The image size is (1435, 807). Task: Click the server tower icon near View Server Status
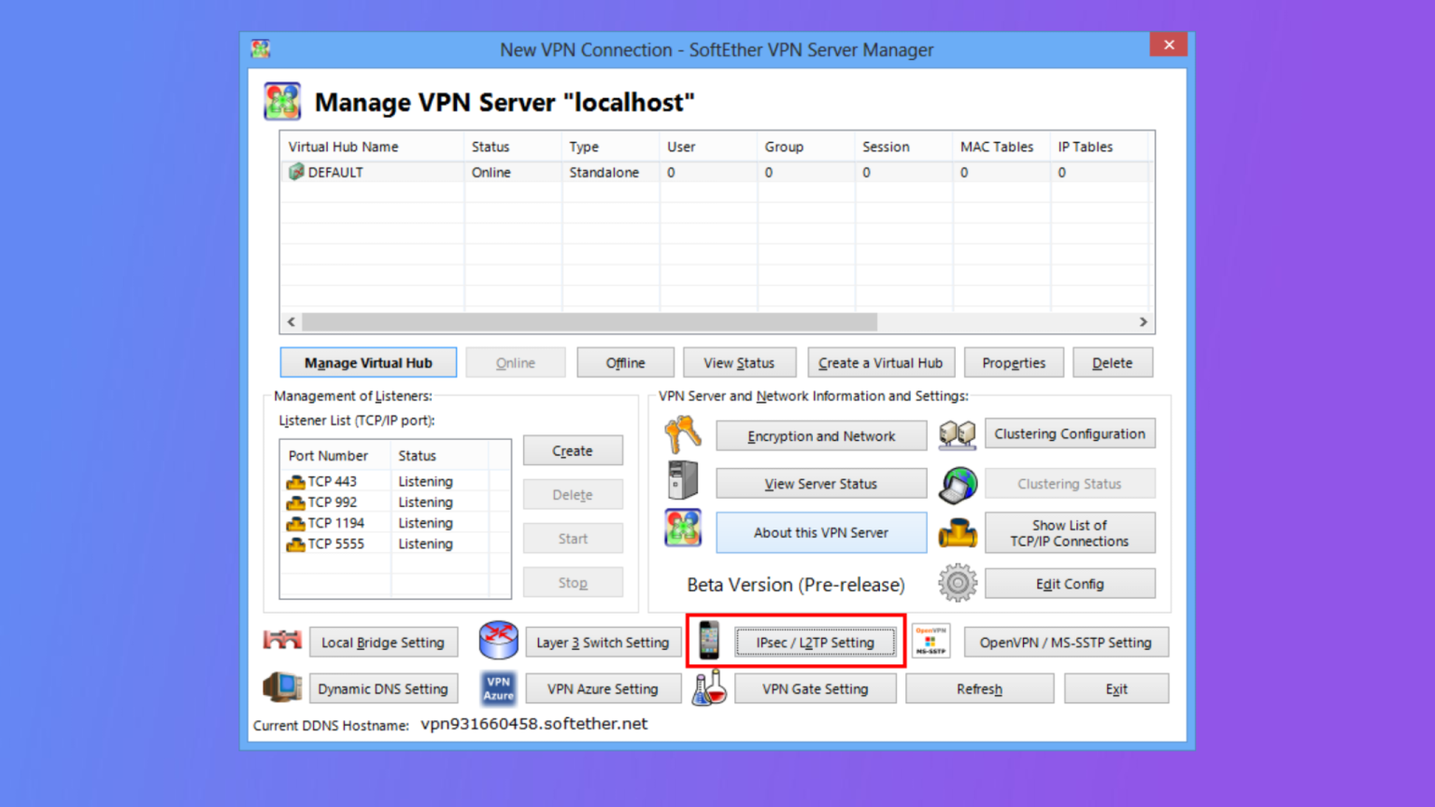pyautogui.click(x=682, y=482)
